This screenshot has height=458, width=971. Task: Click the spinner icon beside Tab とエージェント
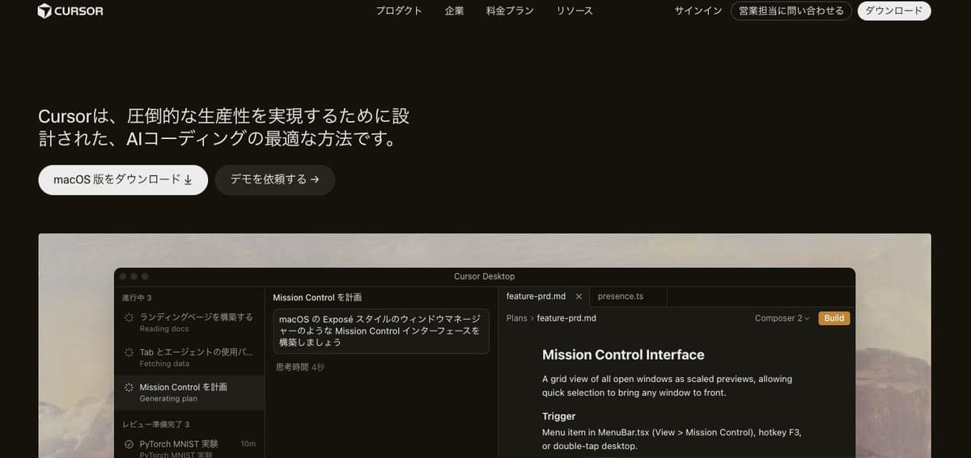click(129, 352)
